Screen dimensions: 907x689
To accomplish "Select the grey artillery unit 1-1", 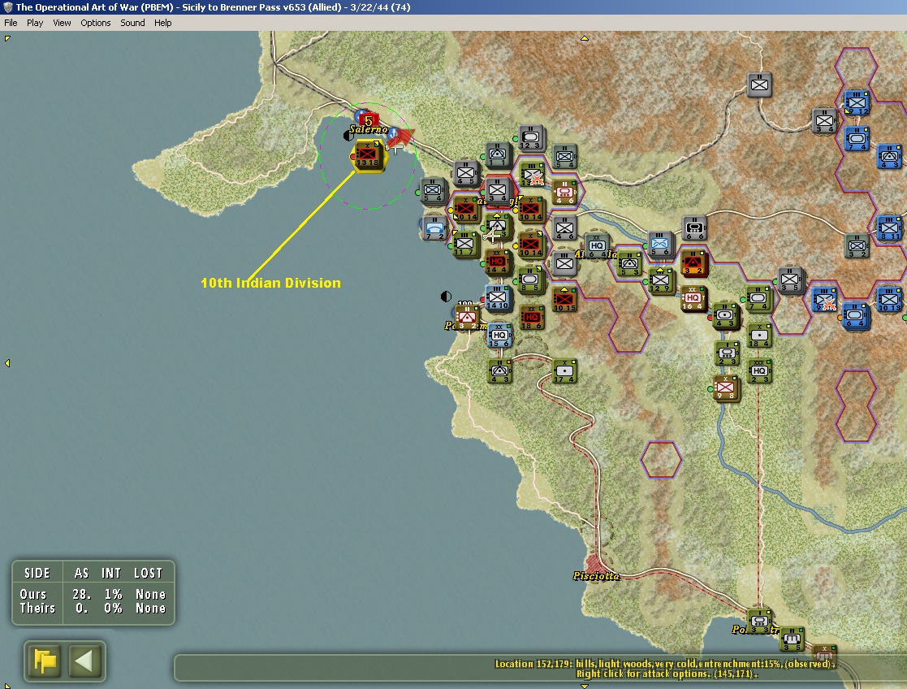I will [498, 156].
